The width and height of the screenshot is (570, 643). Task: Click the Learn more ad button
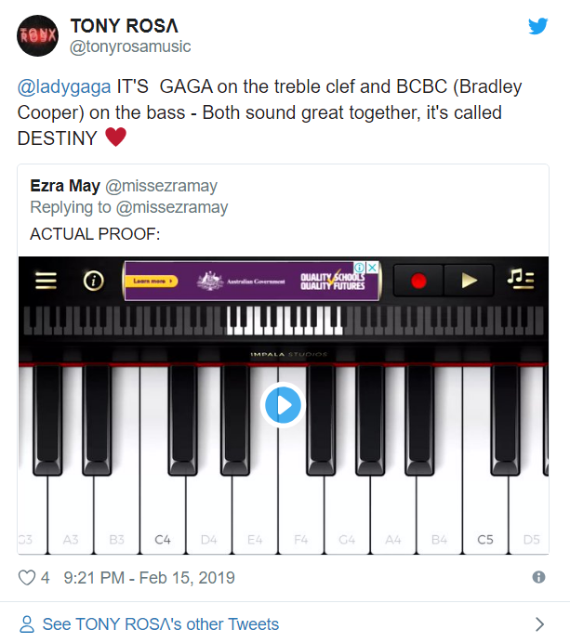coord(151,281)
